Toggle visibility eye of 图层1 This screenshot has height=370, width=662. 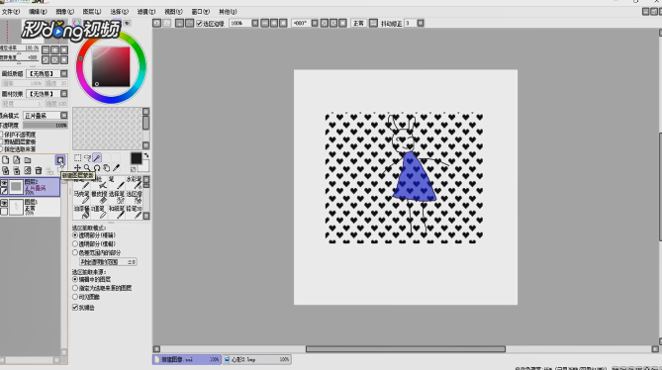4,204
